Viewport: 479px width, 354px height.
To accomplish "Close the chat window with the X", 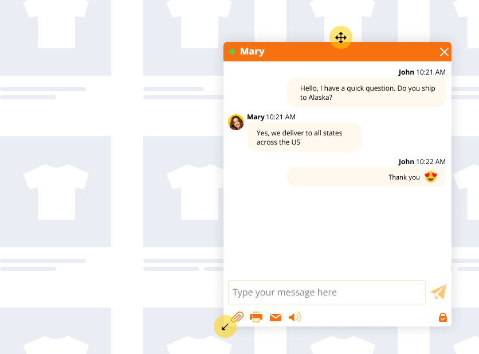I will click(444, 51).
